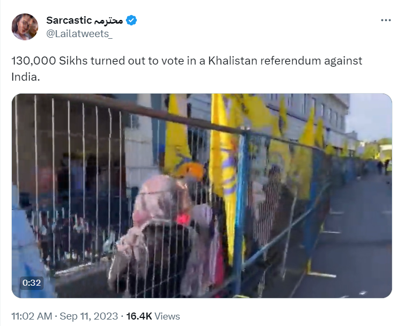Click the blue fence post in the video
Screen dimensions: 400x326
pos(240,211)
